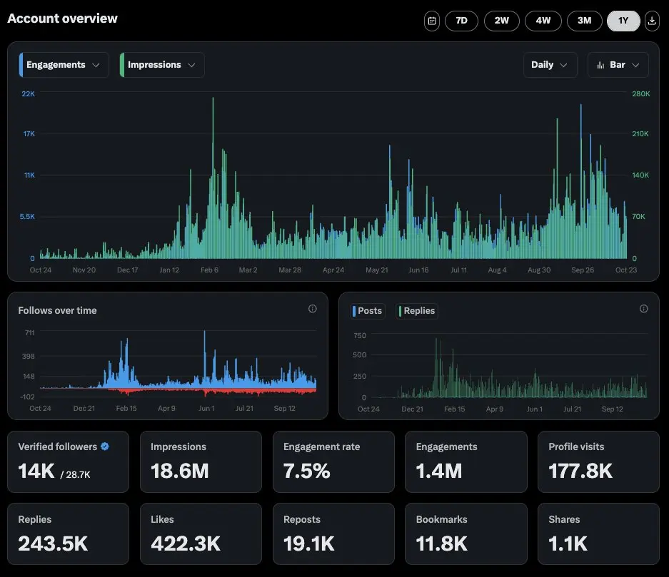This screenshot has width=669, height=577.
Task: Select the 7D time range
Action: (461, 21)
